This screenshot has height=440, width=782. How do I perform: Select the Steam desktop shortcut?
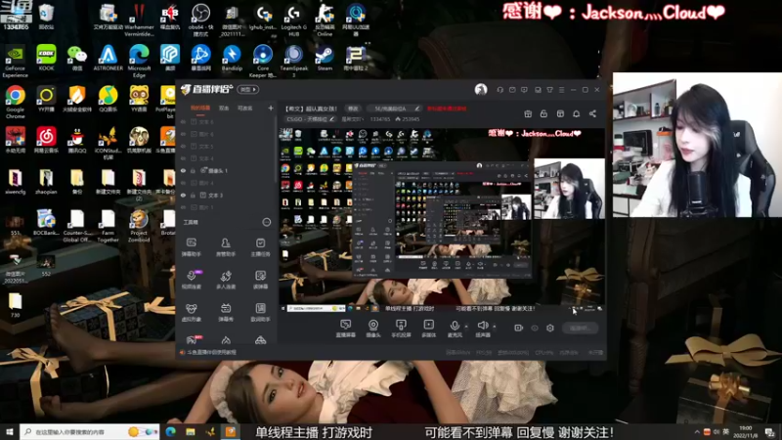coord(325,59)
